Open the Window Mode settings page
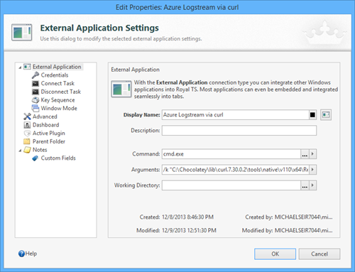This screenshot has width=355, height=272. click(59, 108)
